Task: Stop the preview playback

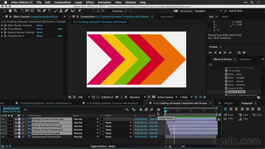Action: pos(220,53)
